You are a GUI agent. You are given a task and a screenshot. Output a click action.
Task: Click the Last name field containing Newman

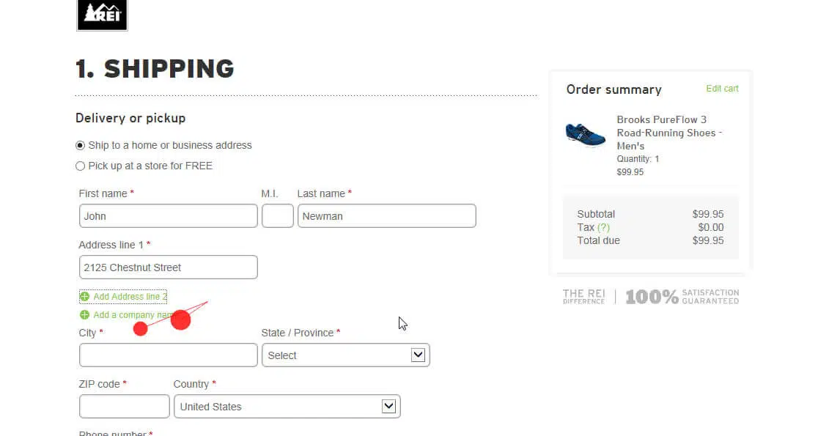coord(386,216)
